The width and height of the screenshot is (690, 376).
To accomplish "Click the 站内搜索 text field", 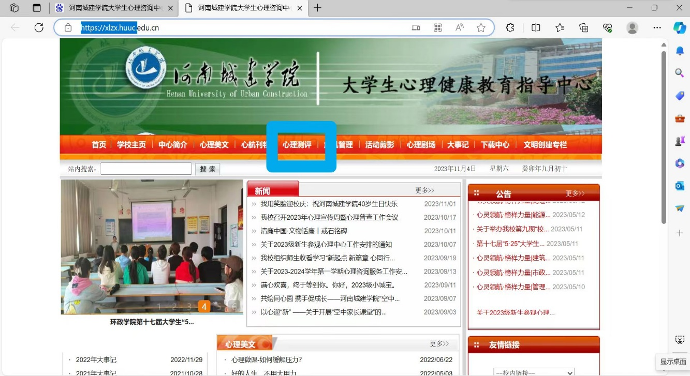I will coord(146,169).
